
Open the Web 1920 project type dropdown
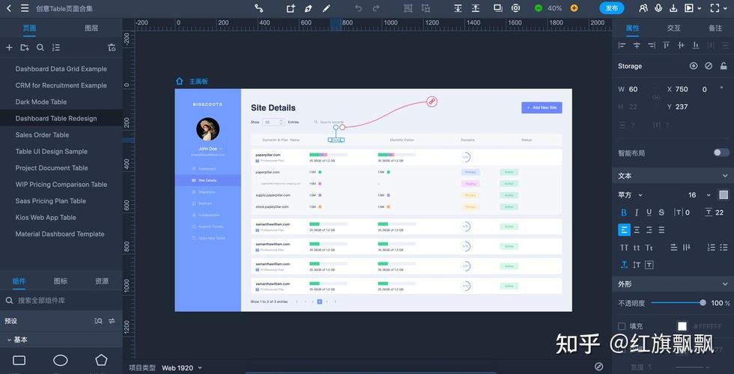[x=182, y=368]
